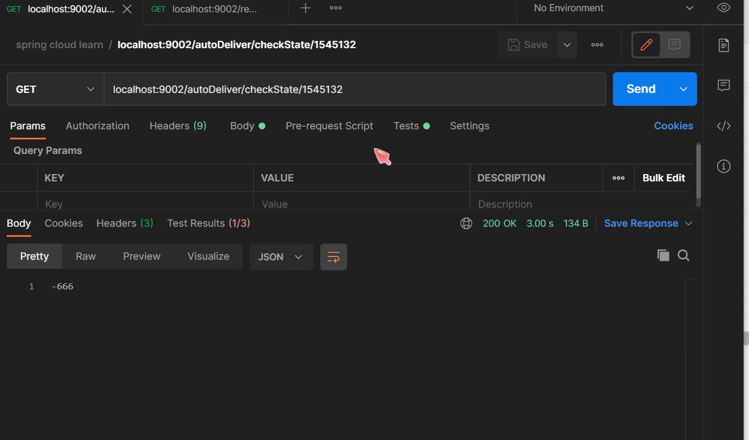The height and width of the screenshot is (440, 749).
Task: Expand the Save options arrow
Action: point(567,45)
